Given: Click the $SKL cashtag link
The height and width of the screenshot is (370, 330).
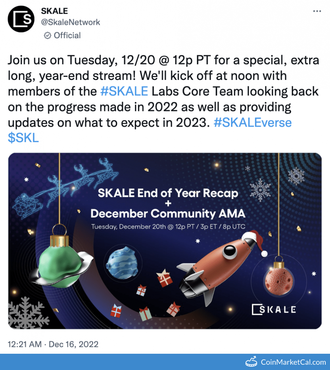Looking at the screenshot, I should [23, 138].
